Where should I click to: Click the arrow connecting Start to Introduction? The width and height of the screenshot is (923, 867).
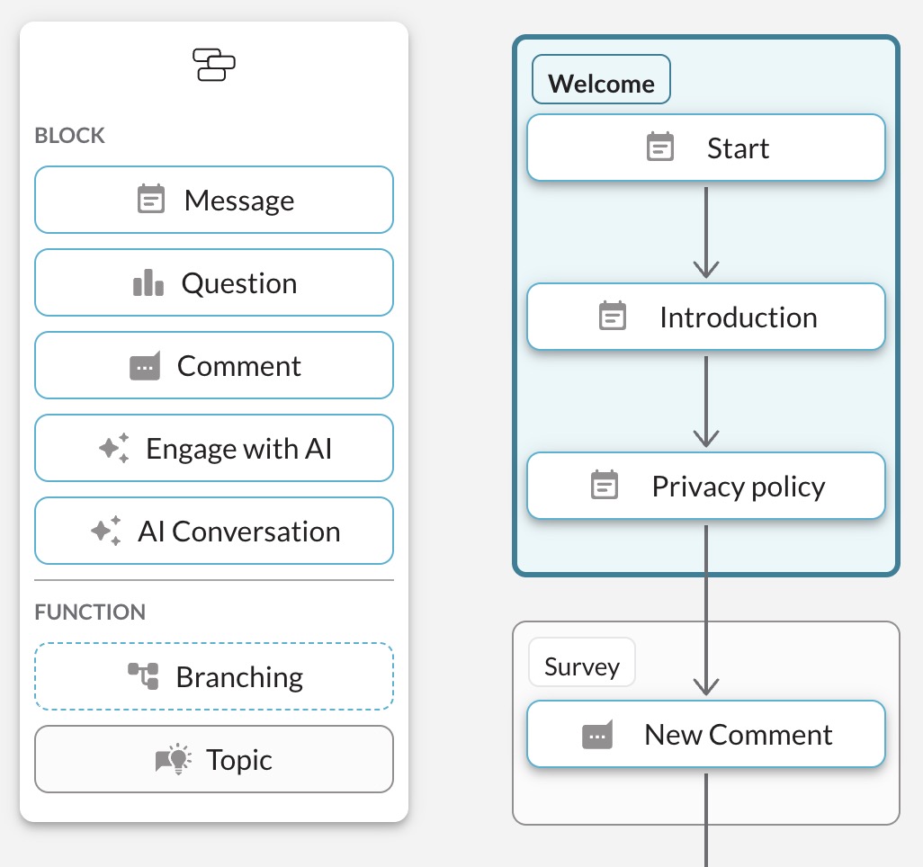(706, 232)
